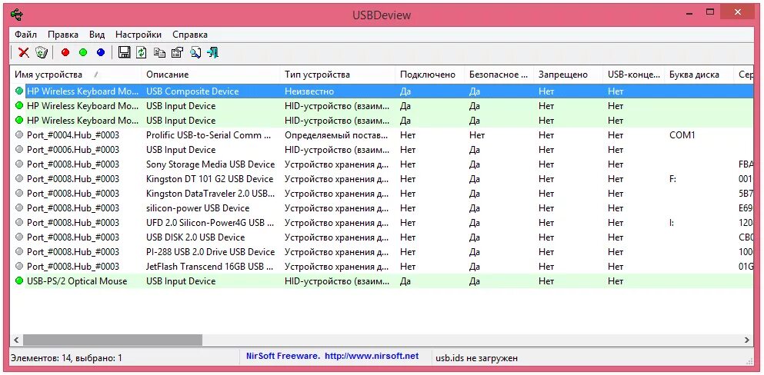Click the blue circle toolbar icon
This screenshot has height=375, width=764.
100,52
